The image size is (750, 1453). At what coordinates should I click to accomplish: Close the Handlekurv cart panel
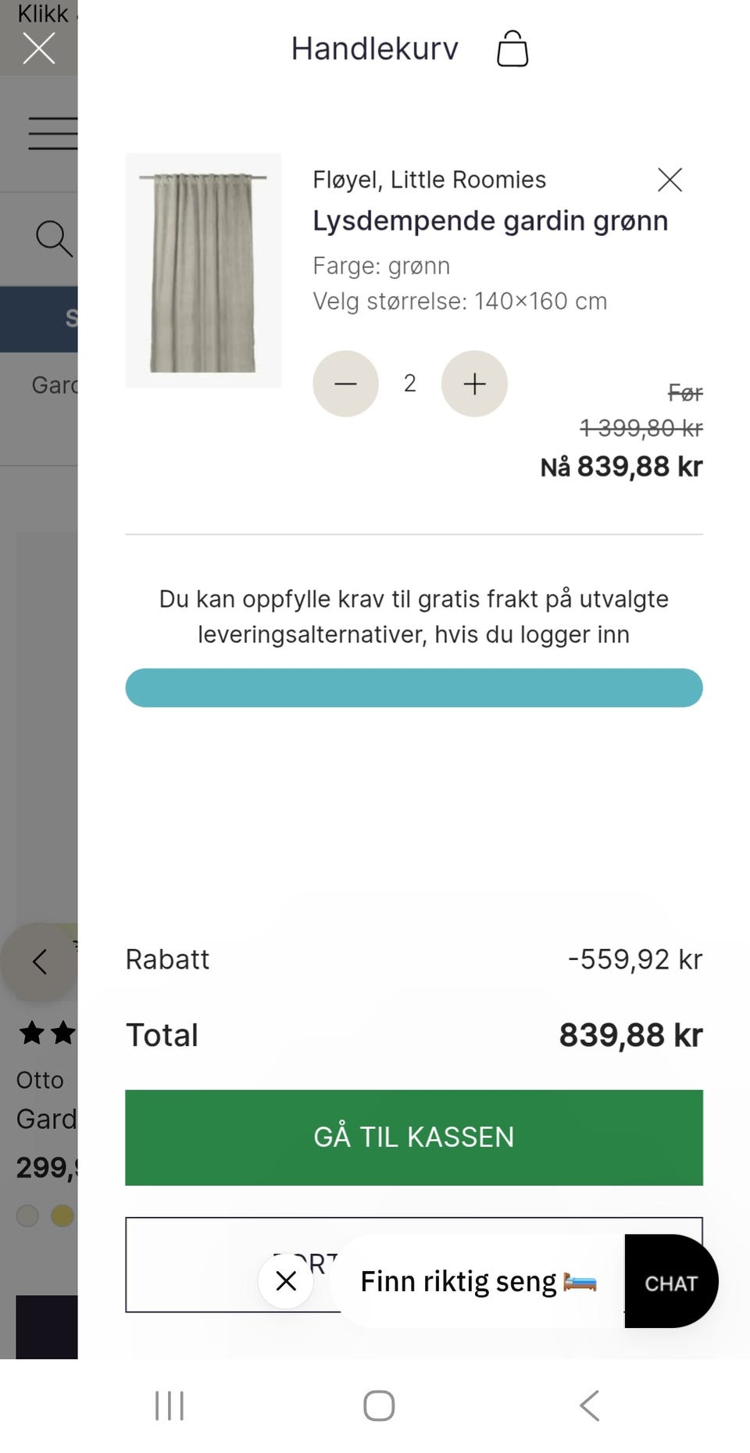(38, 48)
